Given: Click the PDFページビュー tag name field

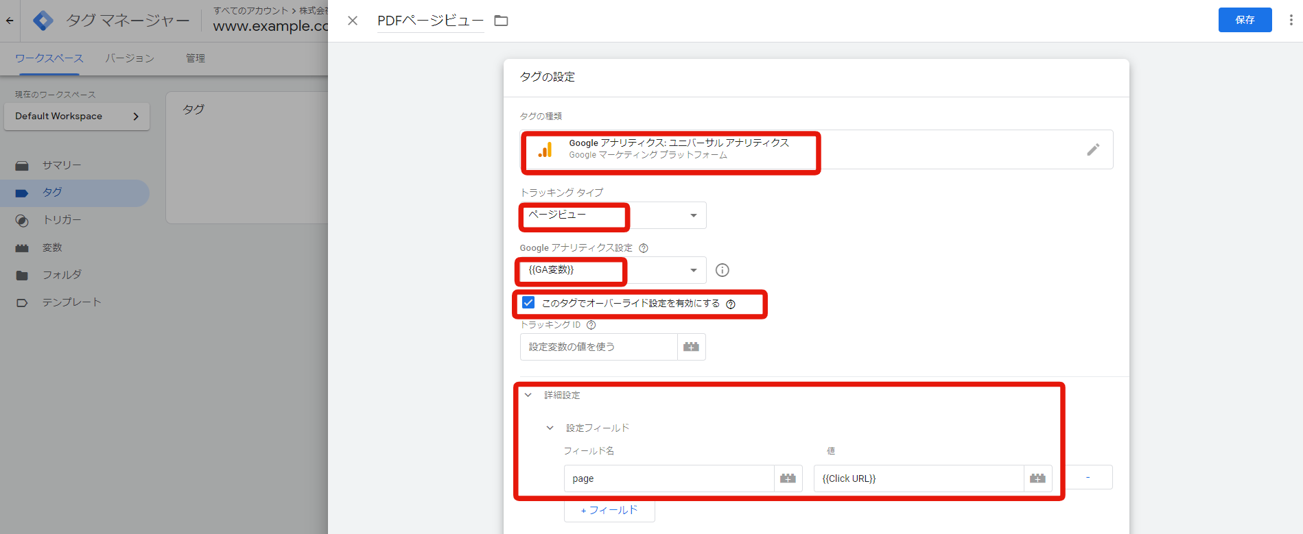Looking at the screenshot, I should click(431, 21).
